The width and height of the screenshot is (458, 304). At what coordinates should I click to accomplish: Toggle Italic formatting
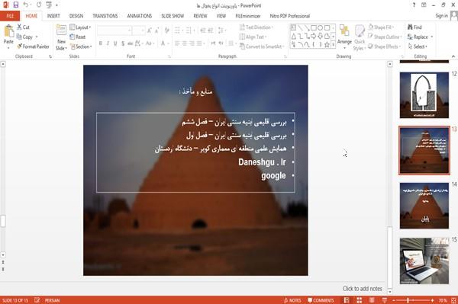tap(108, 43)
